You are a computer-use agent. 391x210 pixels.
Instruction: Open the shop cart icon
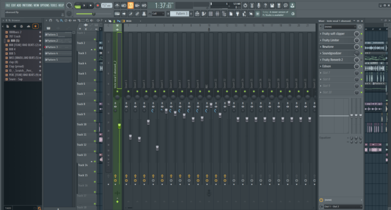point(257,14)
